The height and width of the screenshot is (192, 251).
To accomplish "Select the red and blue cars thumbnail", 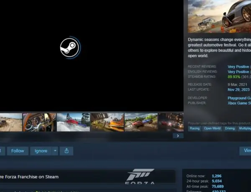I will (x=141, y=122).
